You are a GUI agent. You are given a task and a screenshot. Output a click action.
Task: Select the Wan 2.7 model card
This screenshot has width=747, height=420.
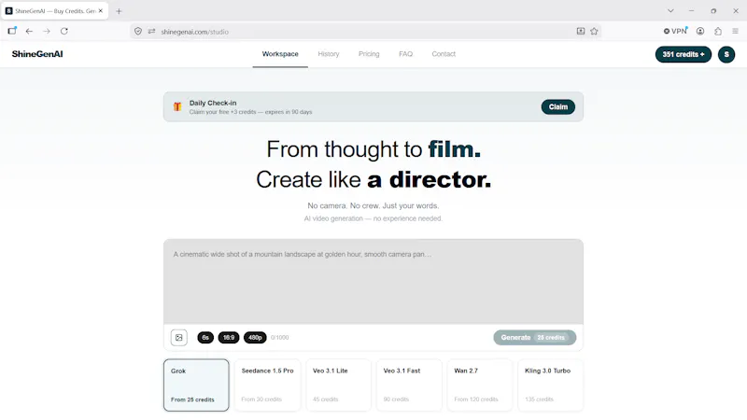click(x=480, y=385)
